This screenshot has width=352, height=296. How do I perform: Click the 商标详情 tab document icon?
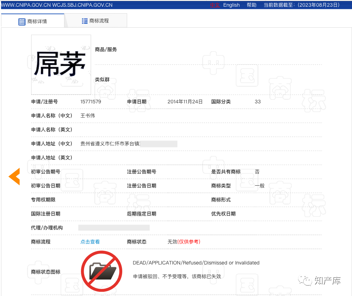coord(22,21)
